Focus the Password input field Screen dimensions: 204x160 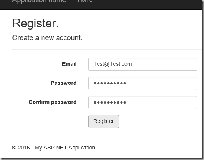click(143, 83)
